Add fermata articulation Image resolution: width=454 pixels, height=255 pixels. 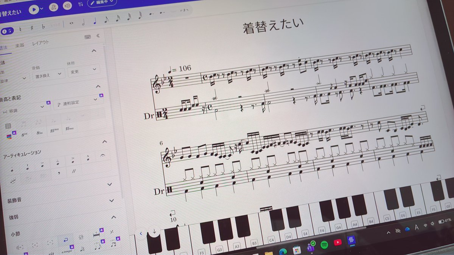pos(103,155)
